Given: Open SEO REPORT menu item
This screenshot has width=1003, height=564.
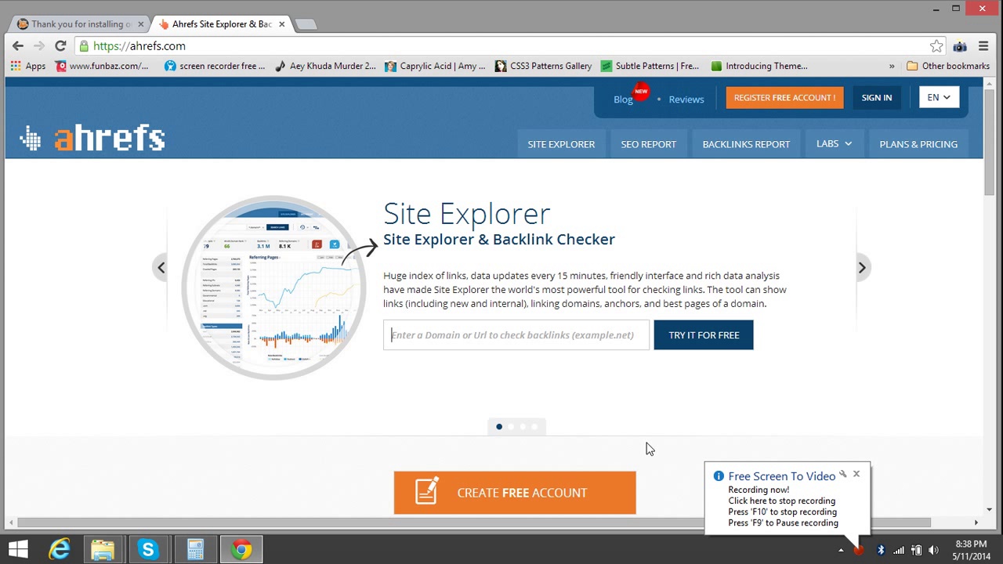Looking at the screenshot, I should pyautogui.click(x=648, y=144).
